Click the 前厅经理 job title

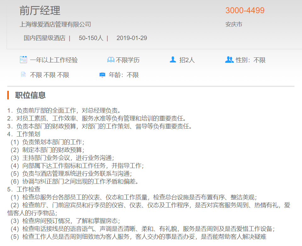click(40, 10)
